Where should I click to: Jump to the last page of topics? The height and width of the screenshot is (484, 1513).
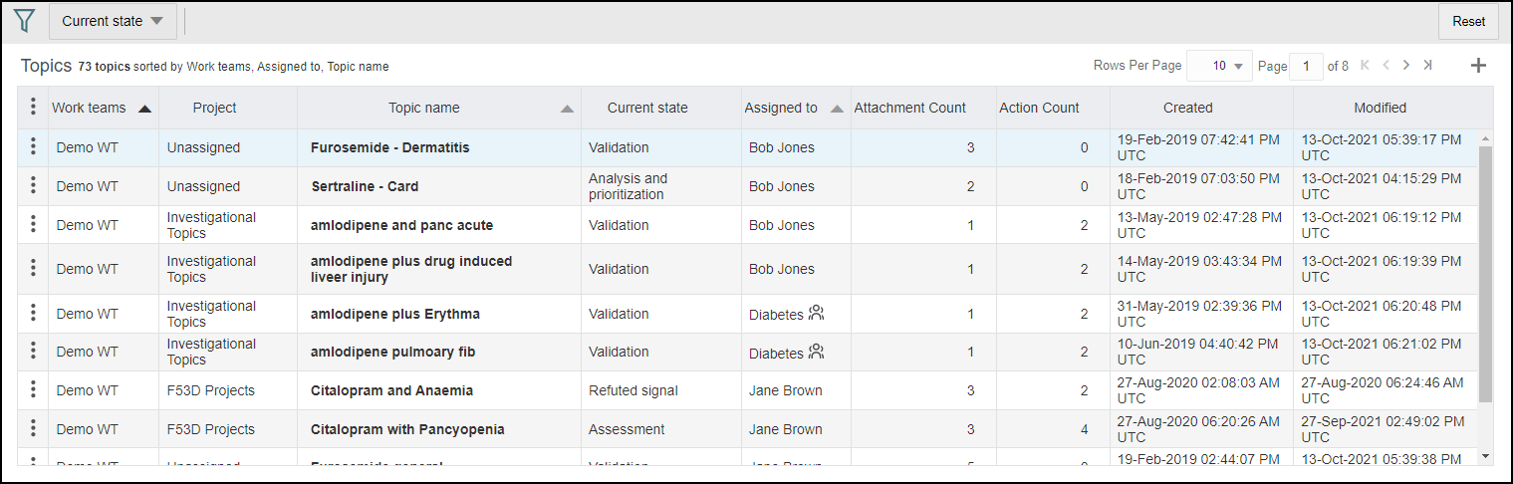coord(1427,66)
